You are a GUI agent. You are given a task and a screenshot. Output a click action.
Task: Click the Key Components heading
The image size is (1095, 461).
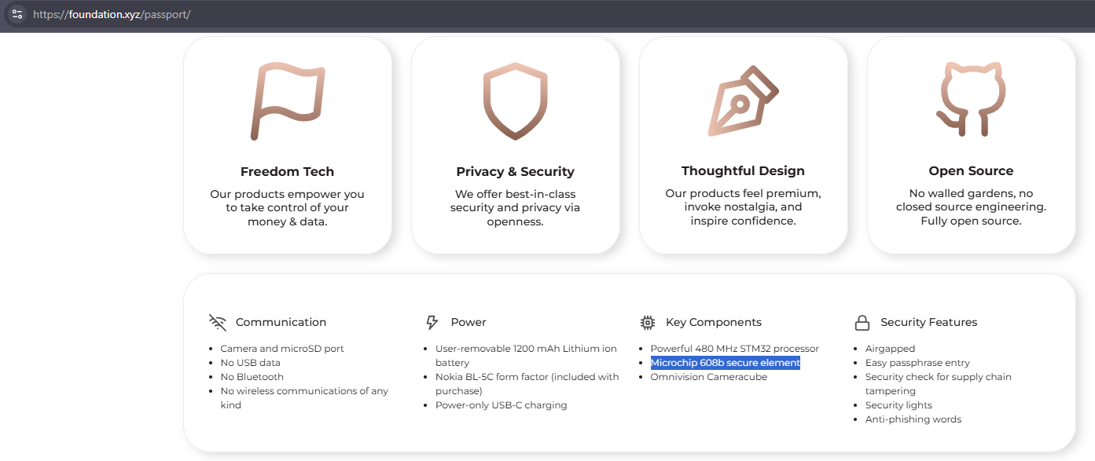[713, 322]
